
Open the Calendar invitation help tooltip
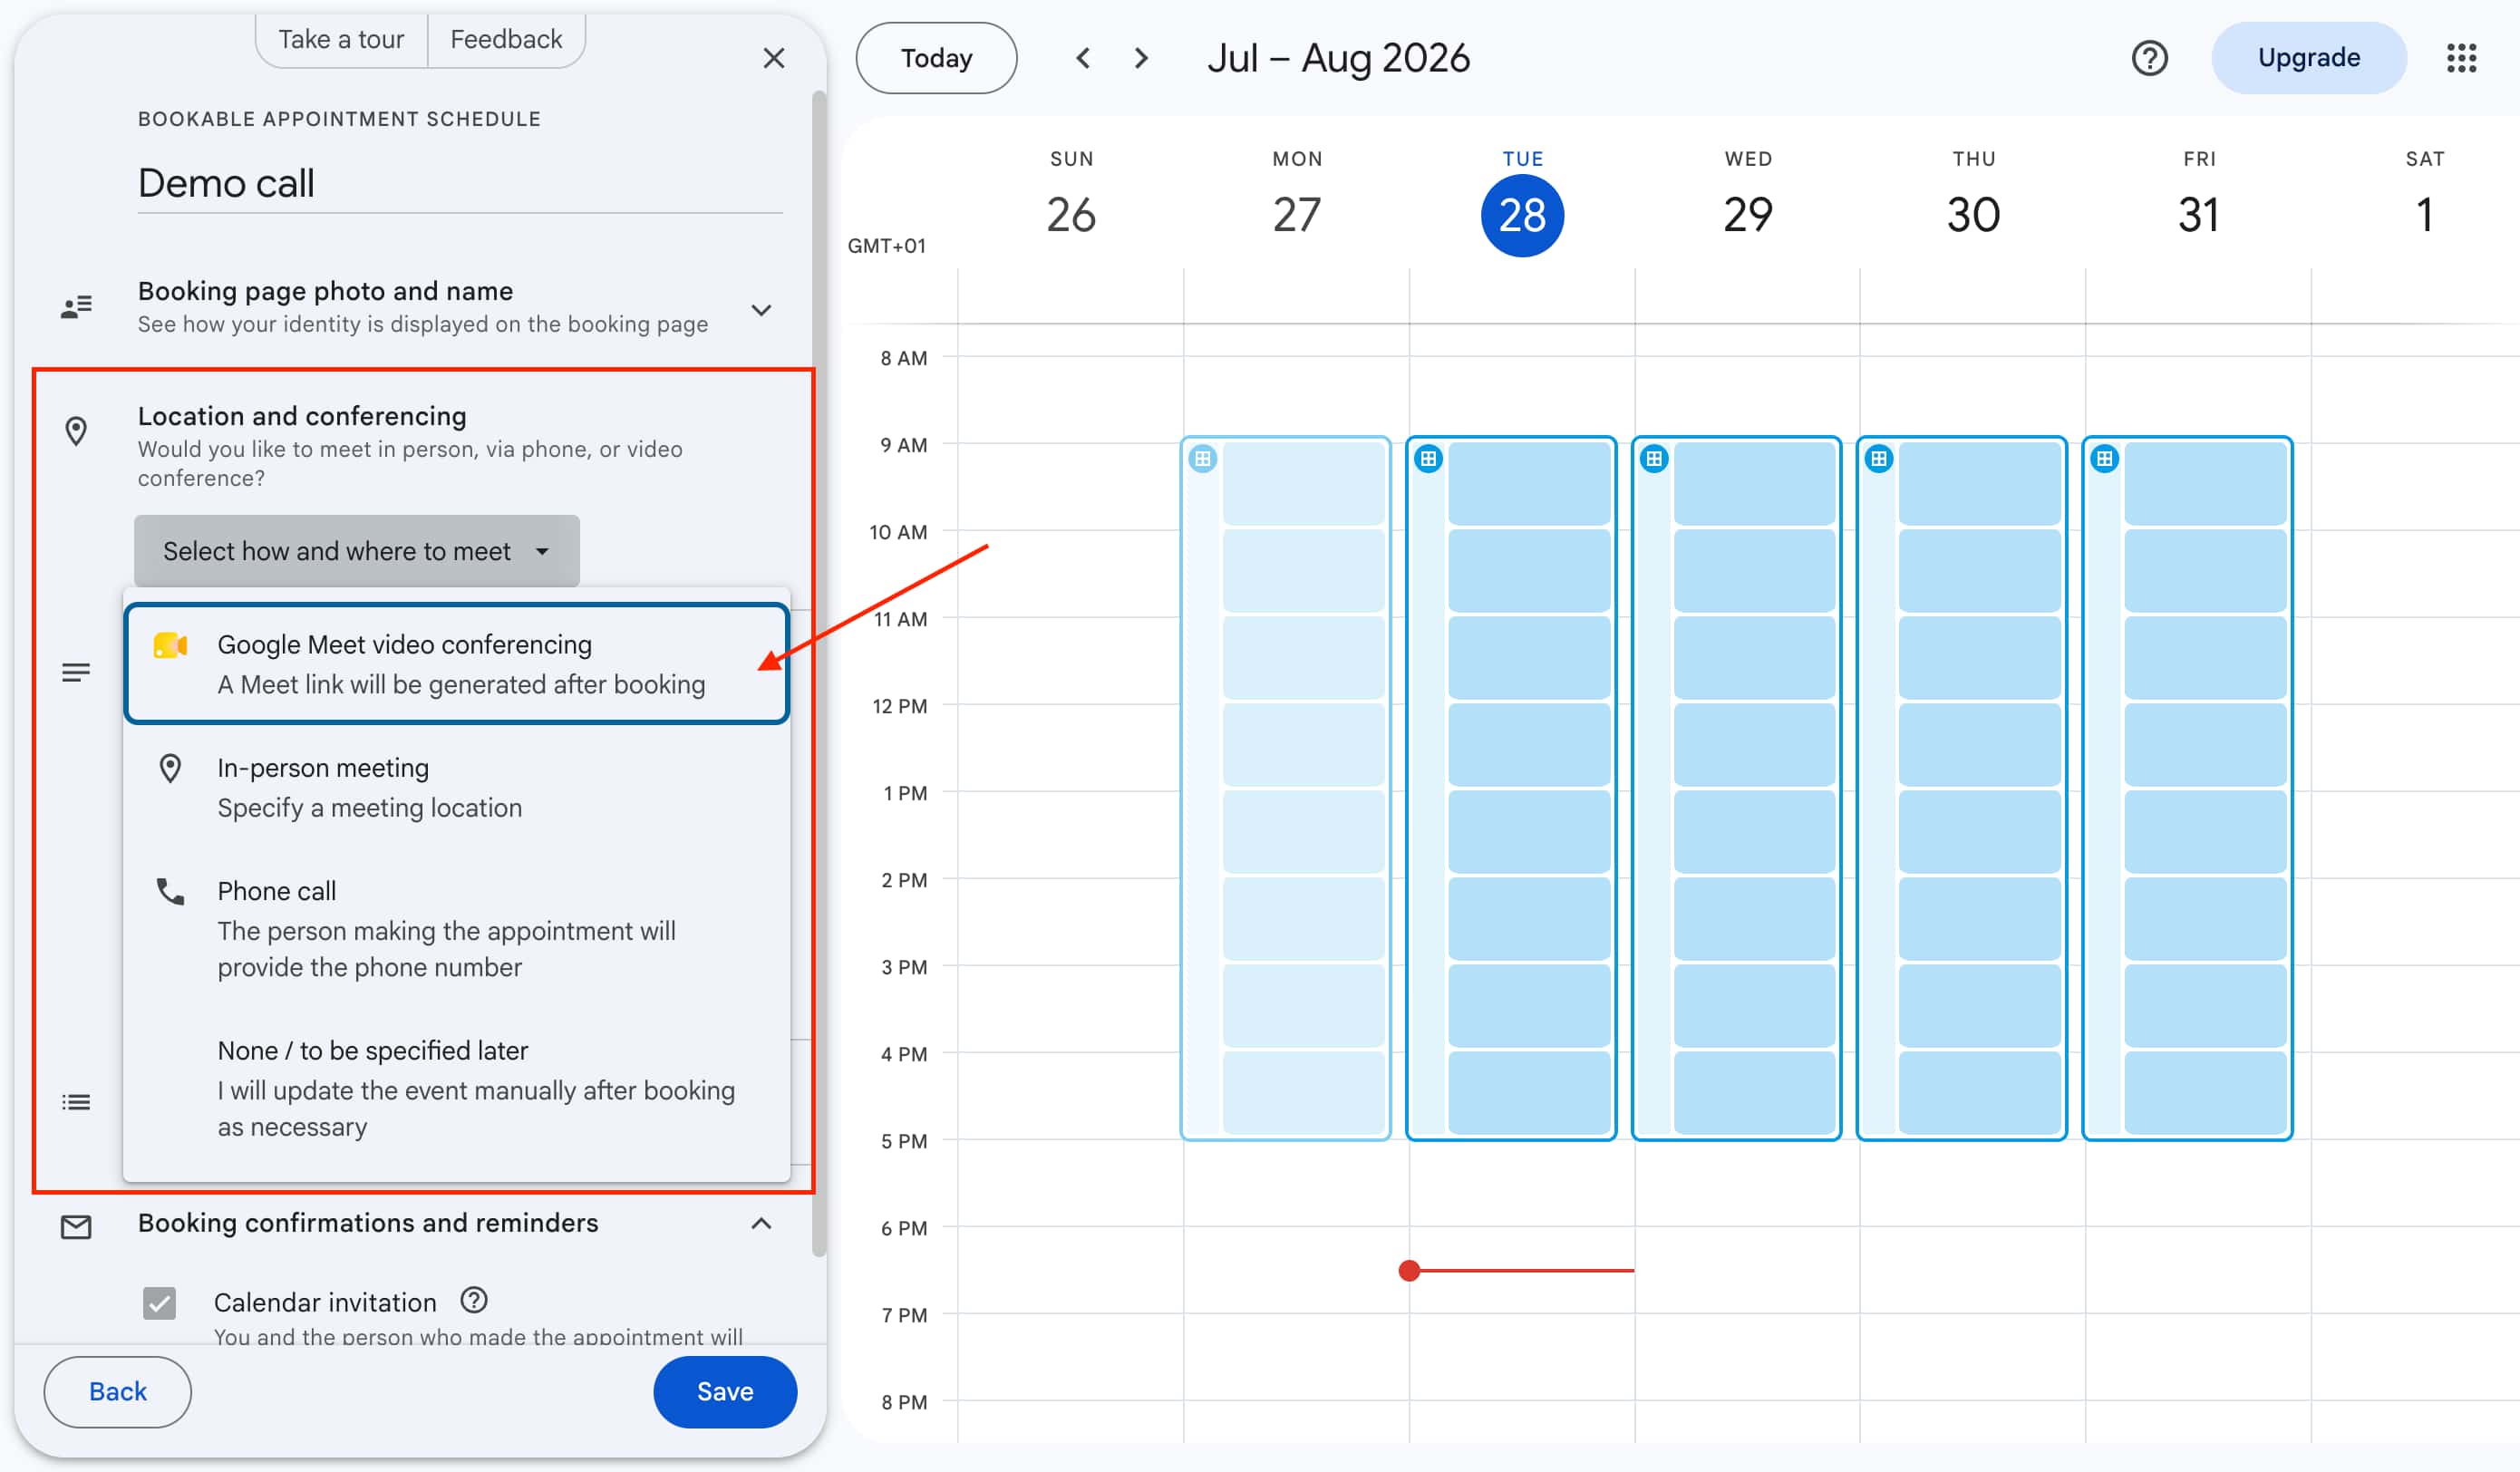coord(474,1300)
